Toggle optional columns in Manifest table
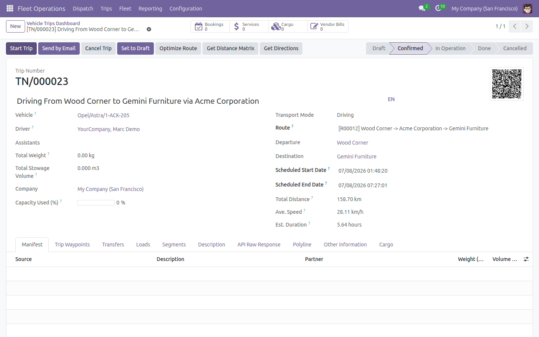The height and width of the screenshot is (337, 539). 526,259
